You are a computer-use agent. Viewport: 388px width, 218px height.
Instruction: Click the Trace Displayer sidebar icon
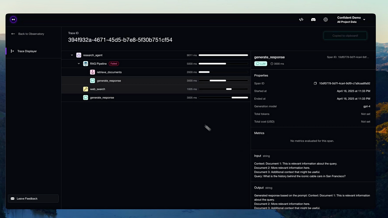click(12, 51)
